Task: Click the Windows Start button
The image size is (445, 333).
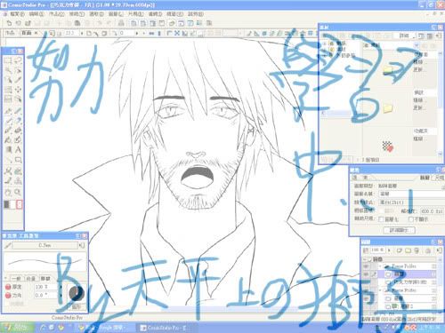Action: (17, 328)
